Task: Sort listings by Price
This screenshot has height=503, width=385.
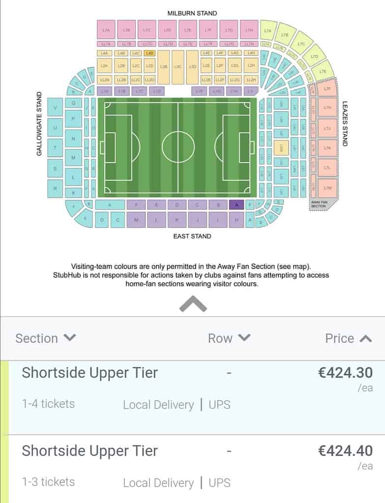Action: (349, 338)
